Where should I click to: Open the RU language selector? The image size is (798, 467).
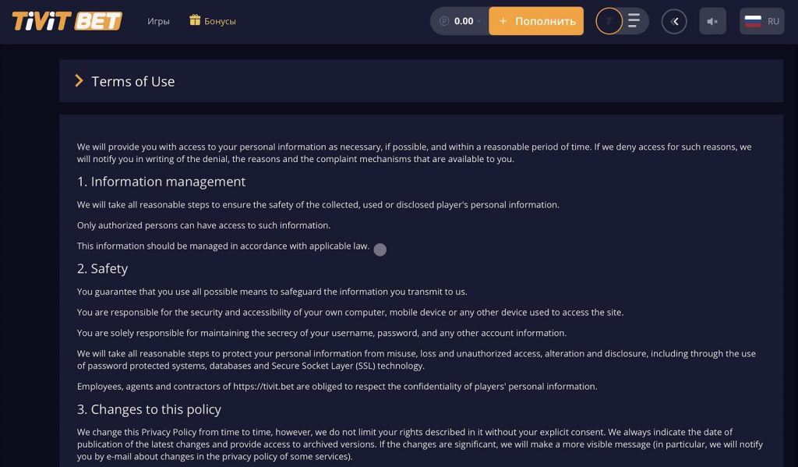tap(762, 21)
